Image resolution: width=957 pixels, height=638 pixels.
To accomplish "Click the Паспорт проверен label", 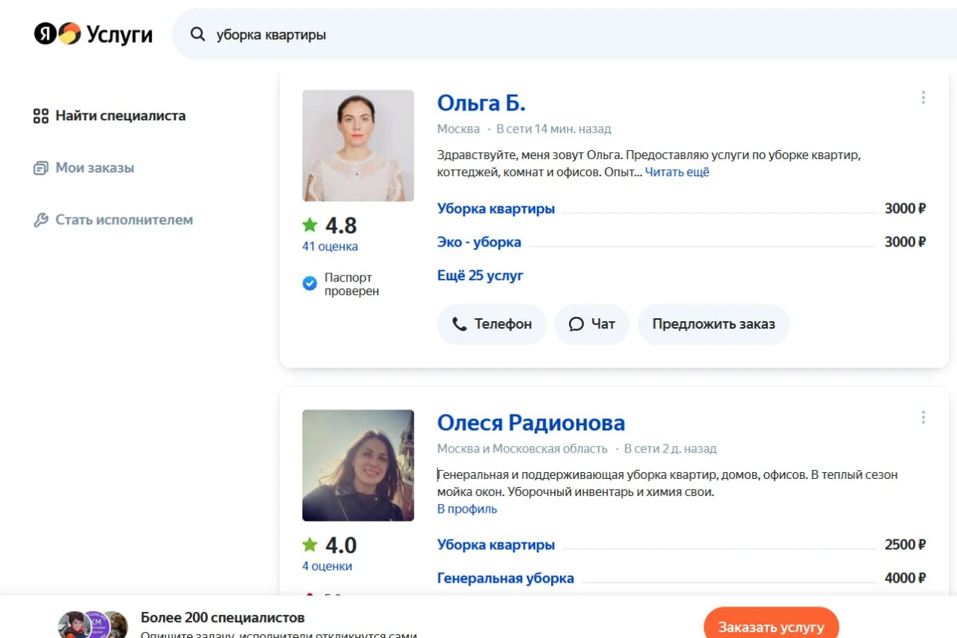I will click(x=351, y=285).
